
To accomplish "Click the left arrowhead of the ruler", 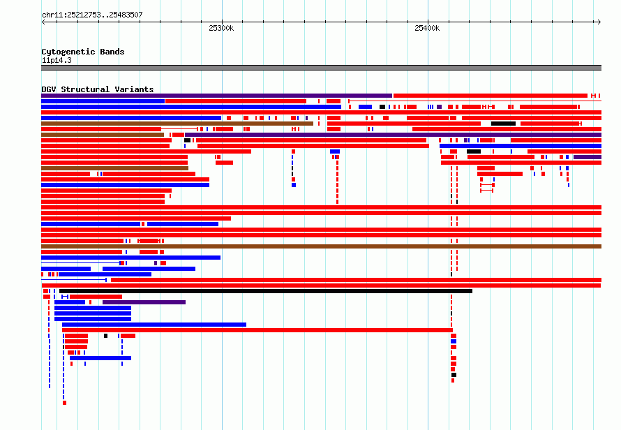I will pyautogui.click(x=43, y=22).
